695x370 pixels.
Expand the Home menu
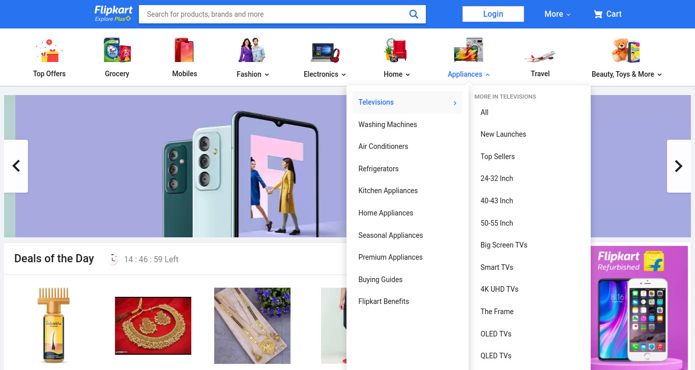pyautogui.click(x=396, y=74)
